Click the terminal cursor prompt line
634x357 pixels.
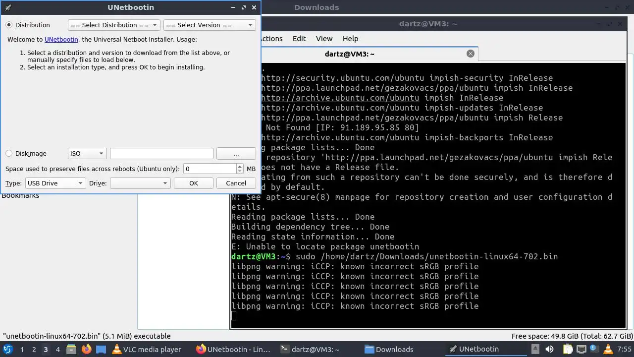234,316
